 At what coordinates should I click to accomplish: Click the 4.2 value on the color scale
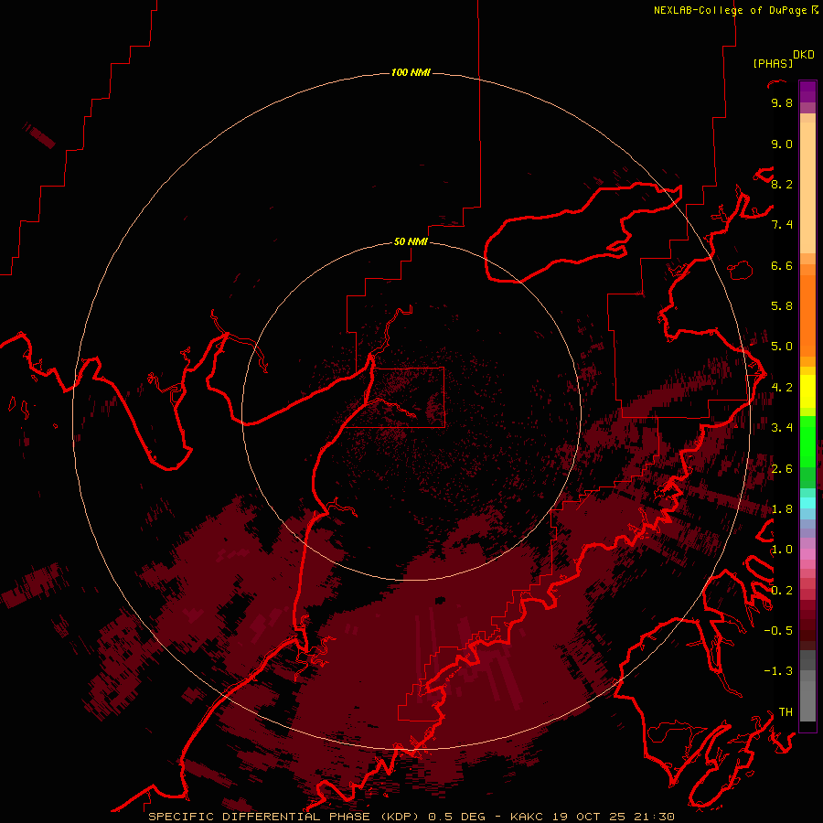(782, 388)
